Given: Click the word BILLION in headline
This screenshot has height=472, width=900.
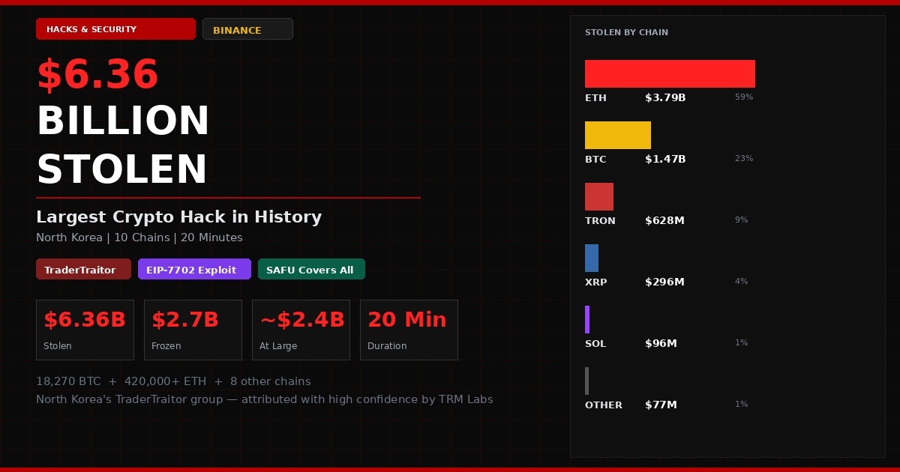Looking at the screenshot, I should point(123,121).
